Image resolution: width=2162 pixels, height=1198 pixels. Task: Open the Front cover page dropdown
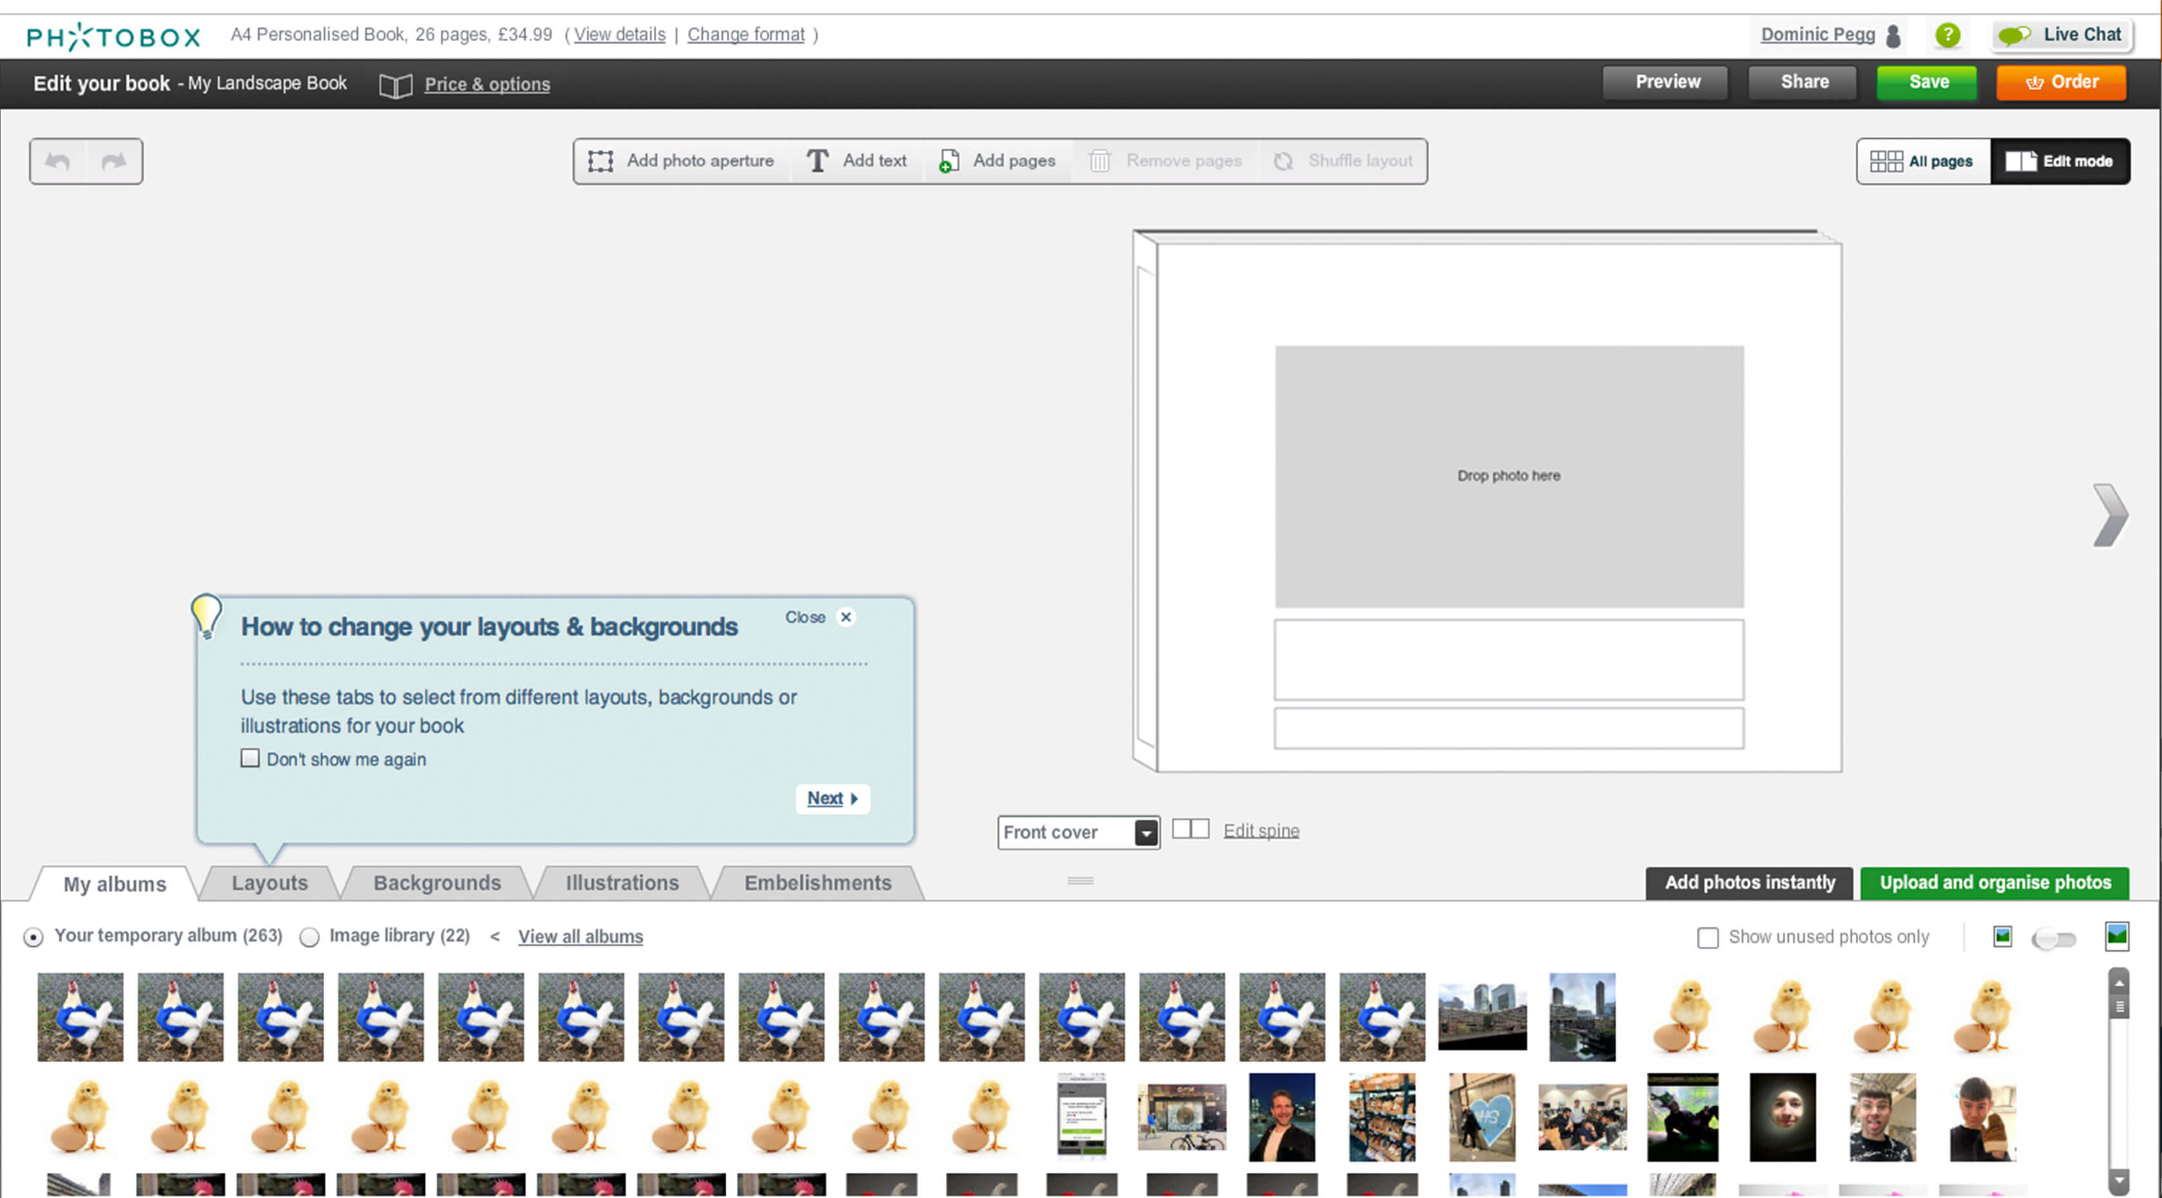1078,832
